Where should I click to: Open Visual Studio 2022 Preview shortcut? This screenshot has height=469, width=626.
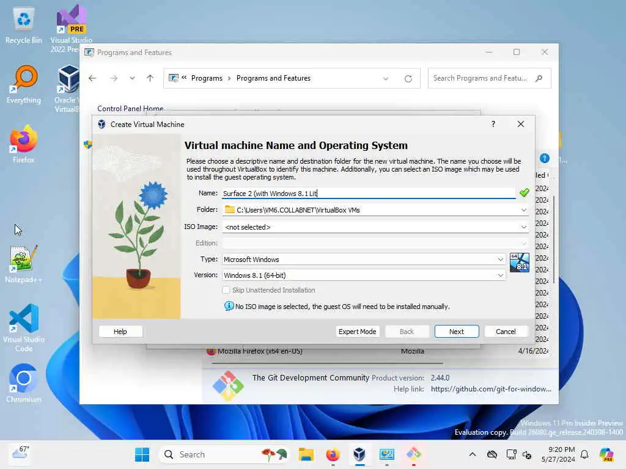71,29
